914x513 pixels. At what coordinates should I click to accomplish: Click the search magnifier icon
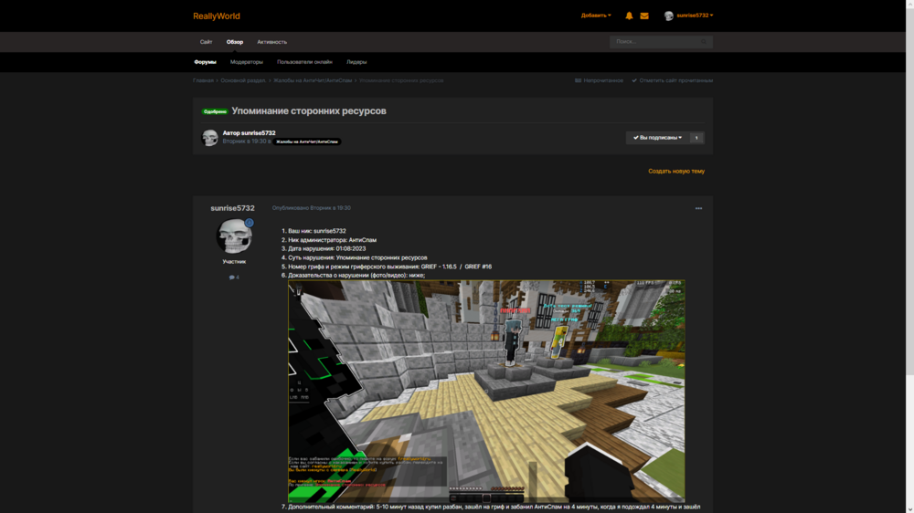(x=704, y=42)
